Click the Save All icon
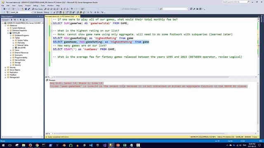This screenshot has width=264, height=148. pyautogui.click(x=29, y=9)
